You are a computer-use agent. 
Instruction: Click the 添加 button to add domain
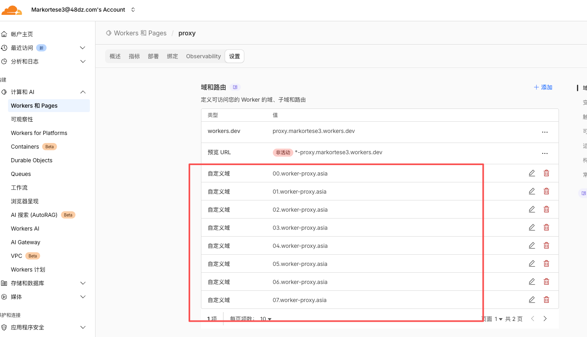pos(543,87)
